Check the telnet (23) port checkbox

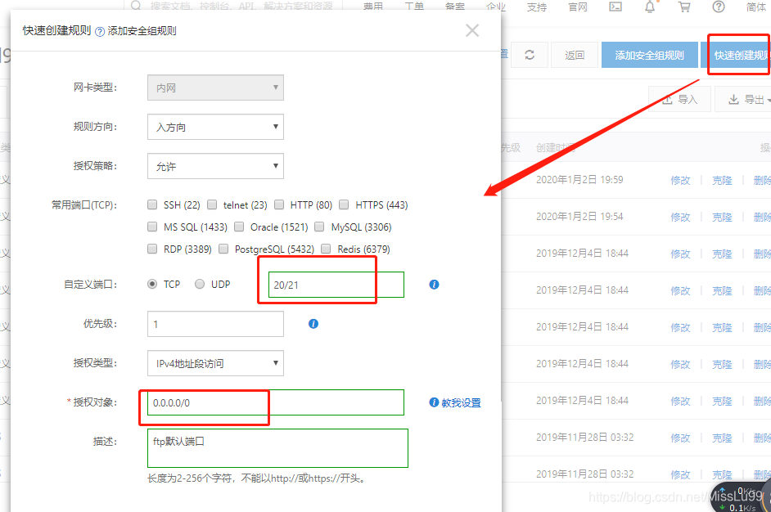212,204
